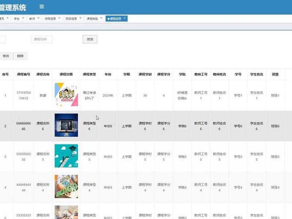Open cover thumbnail of 课程名称6 row
Screen dimensions: 292x219
66,125
